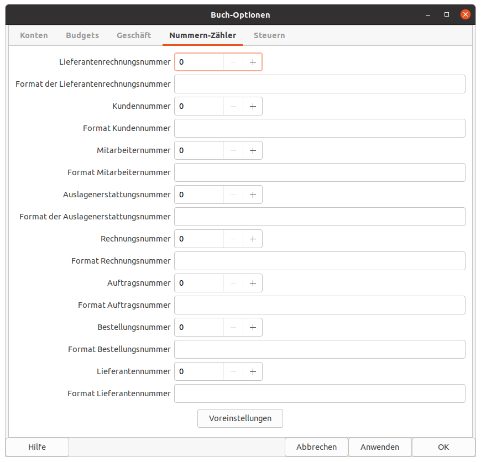Increment the Mitarbeiternummer counter
Viewport: 481px width, 462px height.
(253, 150)
